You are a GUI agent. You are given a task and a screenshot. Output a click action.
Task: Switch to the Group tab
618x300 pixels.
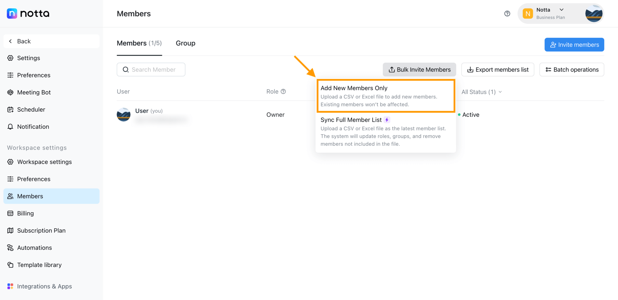pos(185,43)
